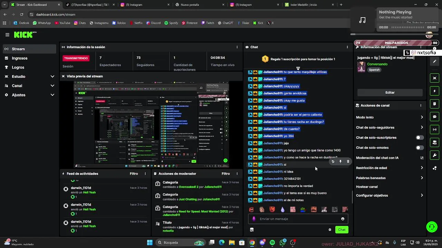Click the screen capture sidebar icon

(x=435, y=78)
